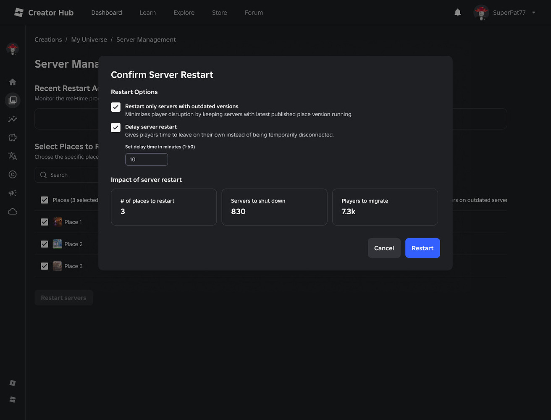Click the Creator Hub logo
Image resolution: width=551 pixels, height=420 pixels.
coord(44,12)
